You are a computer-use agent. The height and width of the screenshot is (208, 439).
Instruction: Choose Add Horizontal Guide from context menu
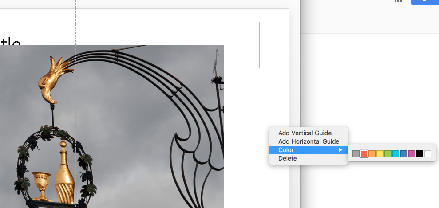[x=308, y=141]
